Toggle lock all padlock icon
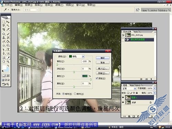The image size is (172, 129). [x=137, y=93]
